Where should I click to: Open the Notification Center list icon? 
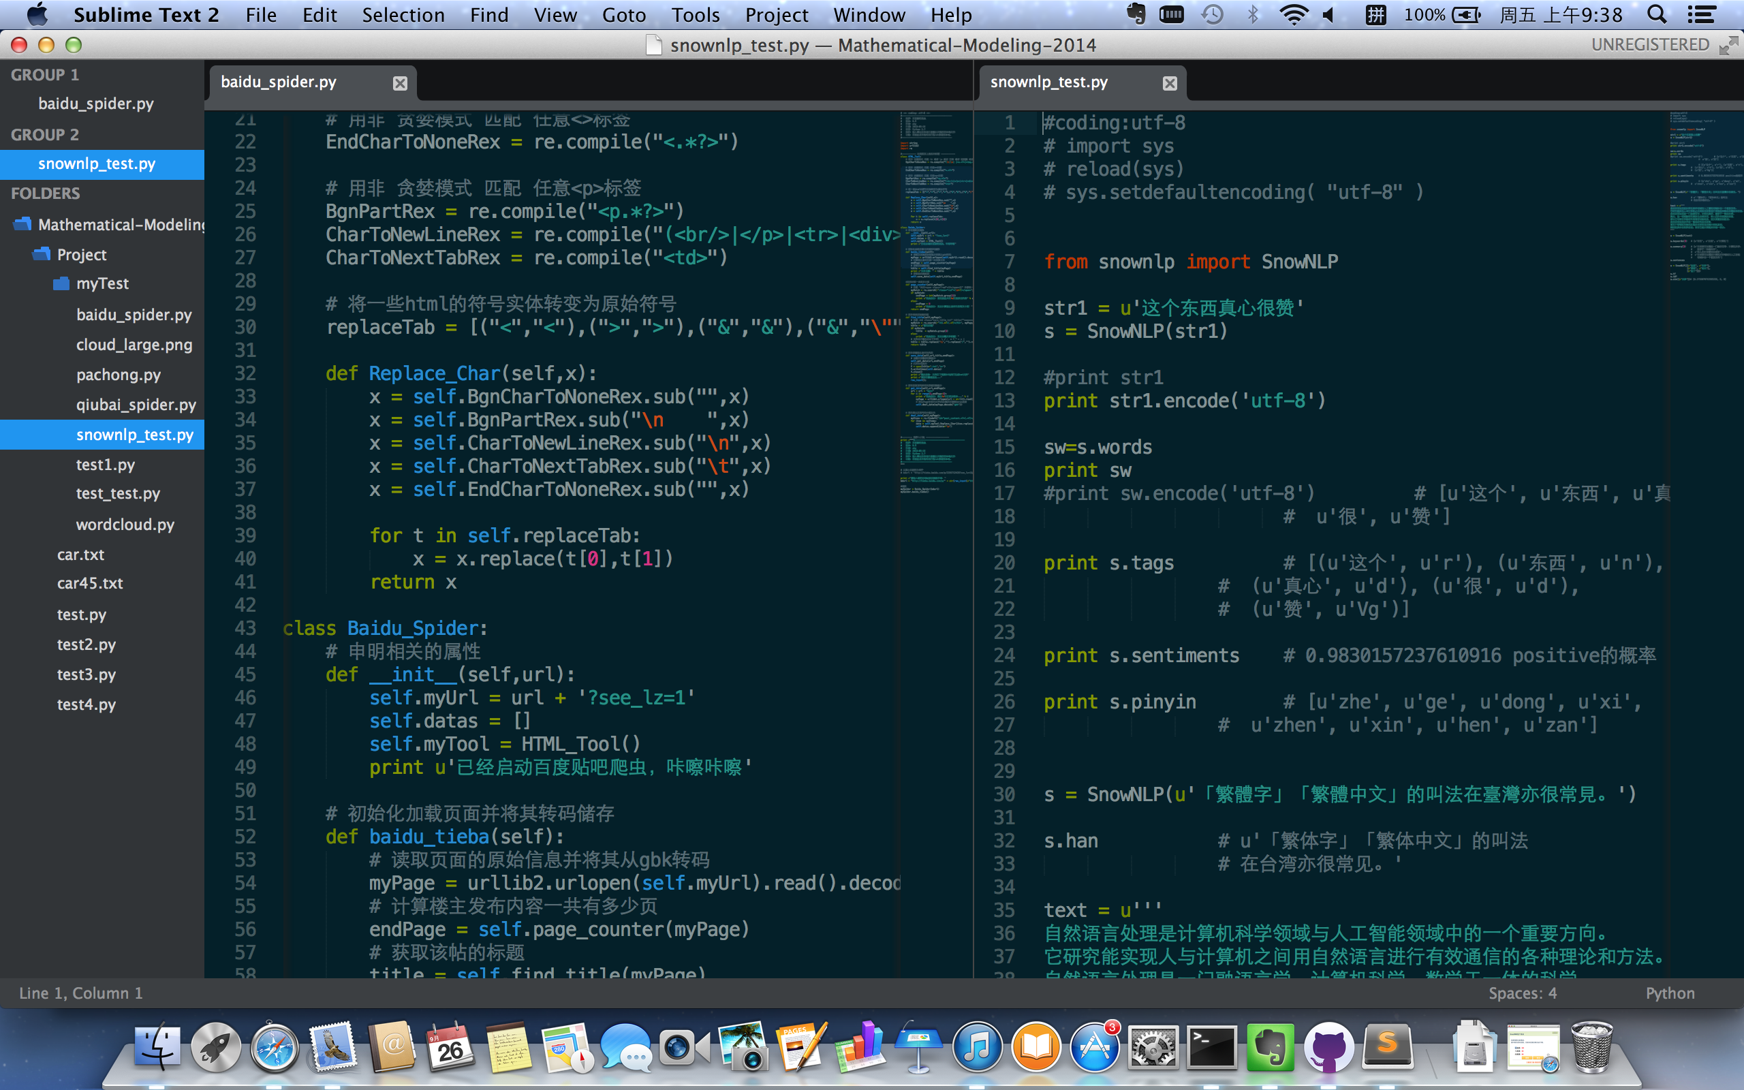click(1702, 14)
